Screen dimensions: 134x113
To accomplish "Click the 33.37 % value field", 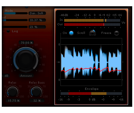I will click(37, 20).
